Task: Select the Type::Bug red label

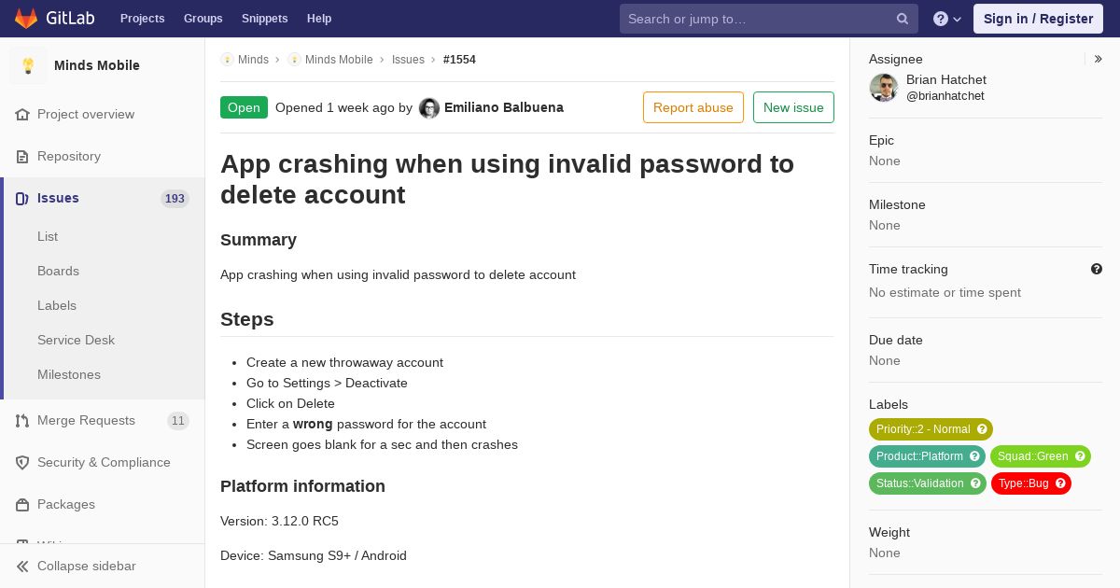Action: [1031, 483]
